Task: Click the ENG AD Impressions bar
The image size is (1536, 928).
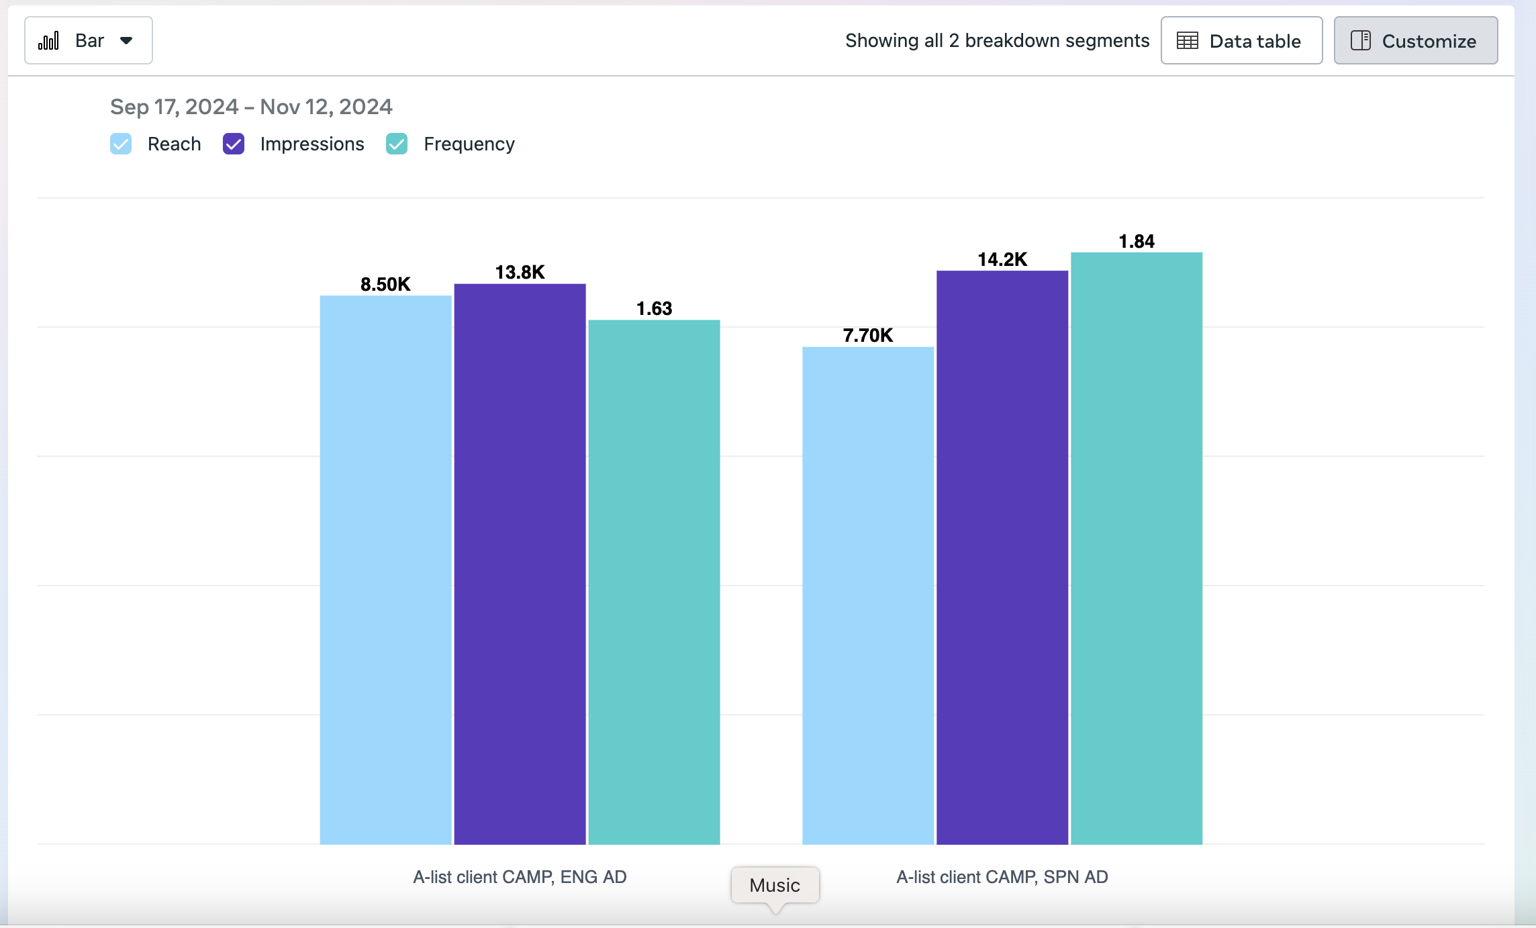Action: pos(520,564)
